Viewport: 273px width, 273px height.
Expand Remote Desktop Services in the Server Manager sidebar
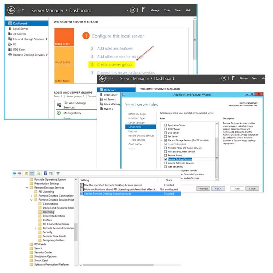pyautogui.click(x=47, y=55)
